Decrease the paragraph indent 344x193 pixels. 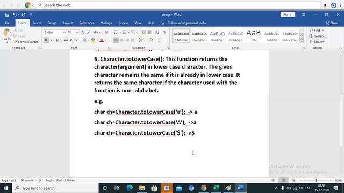pos(144,32)
